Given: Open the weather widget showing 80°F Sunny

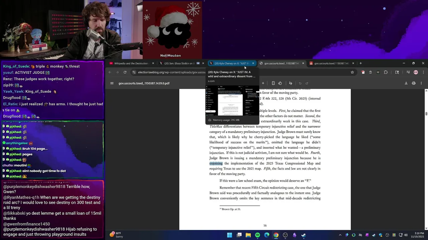Looking at the screenshot, I should (x=116, y=235).
